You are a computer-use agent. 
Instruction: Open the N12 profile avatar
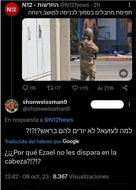click(12, 10)
